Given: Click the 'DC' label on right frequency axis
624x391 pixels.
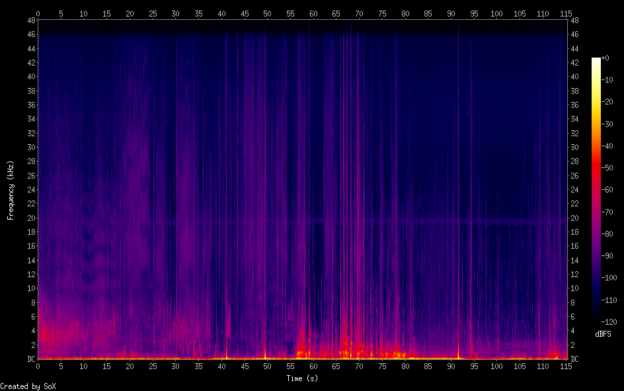Looking at the screenshot, I should (574, 359).
